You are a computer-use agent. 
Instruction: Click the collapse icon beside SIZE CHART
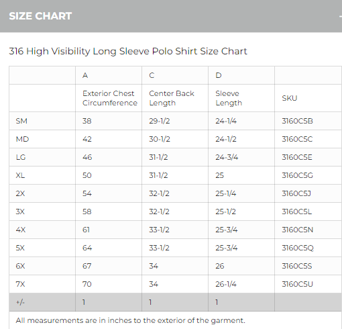(x=341, y=16)
